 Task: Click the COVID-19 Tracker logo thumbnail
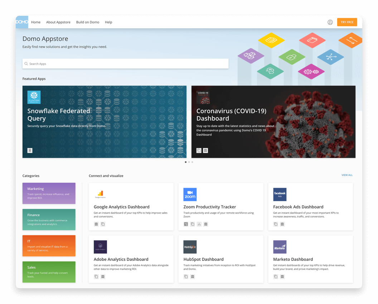pyautogui.click(x=203, y=97)
